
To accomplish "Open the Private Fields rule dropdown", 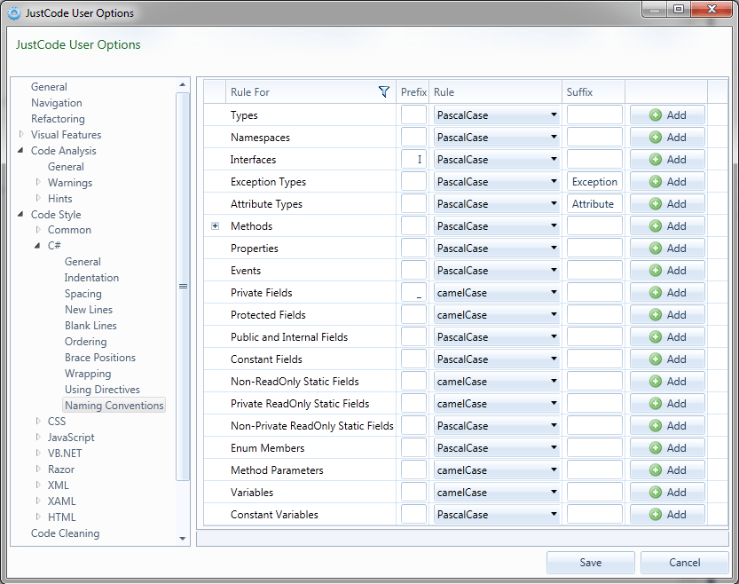I will [496, 292].
